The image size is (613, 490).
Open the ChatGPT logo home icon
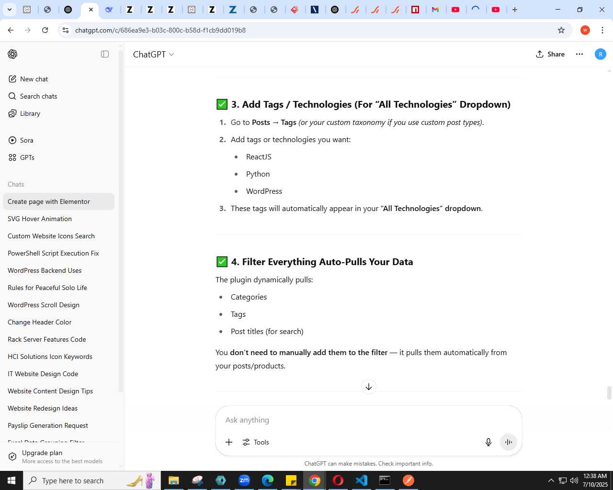(12, 54)
